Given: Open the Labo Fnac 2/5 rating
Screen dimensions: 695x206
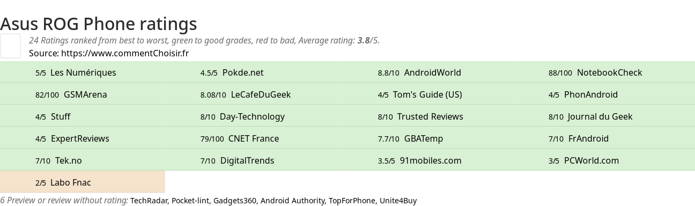Looking at the screenshot, I should (x=83, y=182).
